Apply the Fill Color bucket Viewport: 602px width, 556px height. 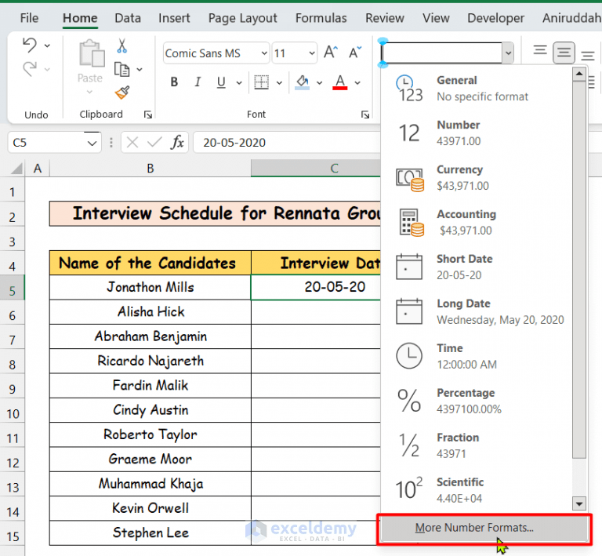click(x=302, y=82)
